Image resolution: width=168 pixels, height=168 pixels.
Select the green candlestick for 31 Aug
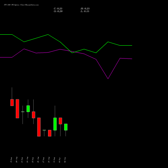pos(55,124)
